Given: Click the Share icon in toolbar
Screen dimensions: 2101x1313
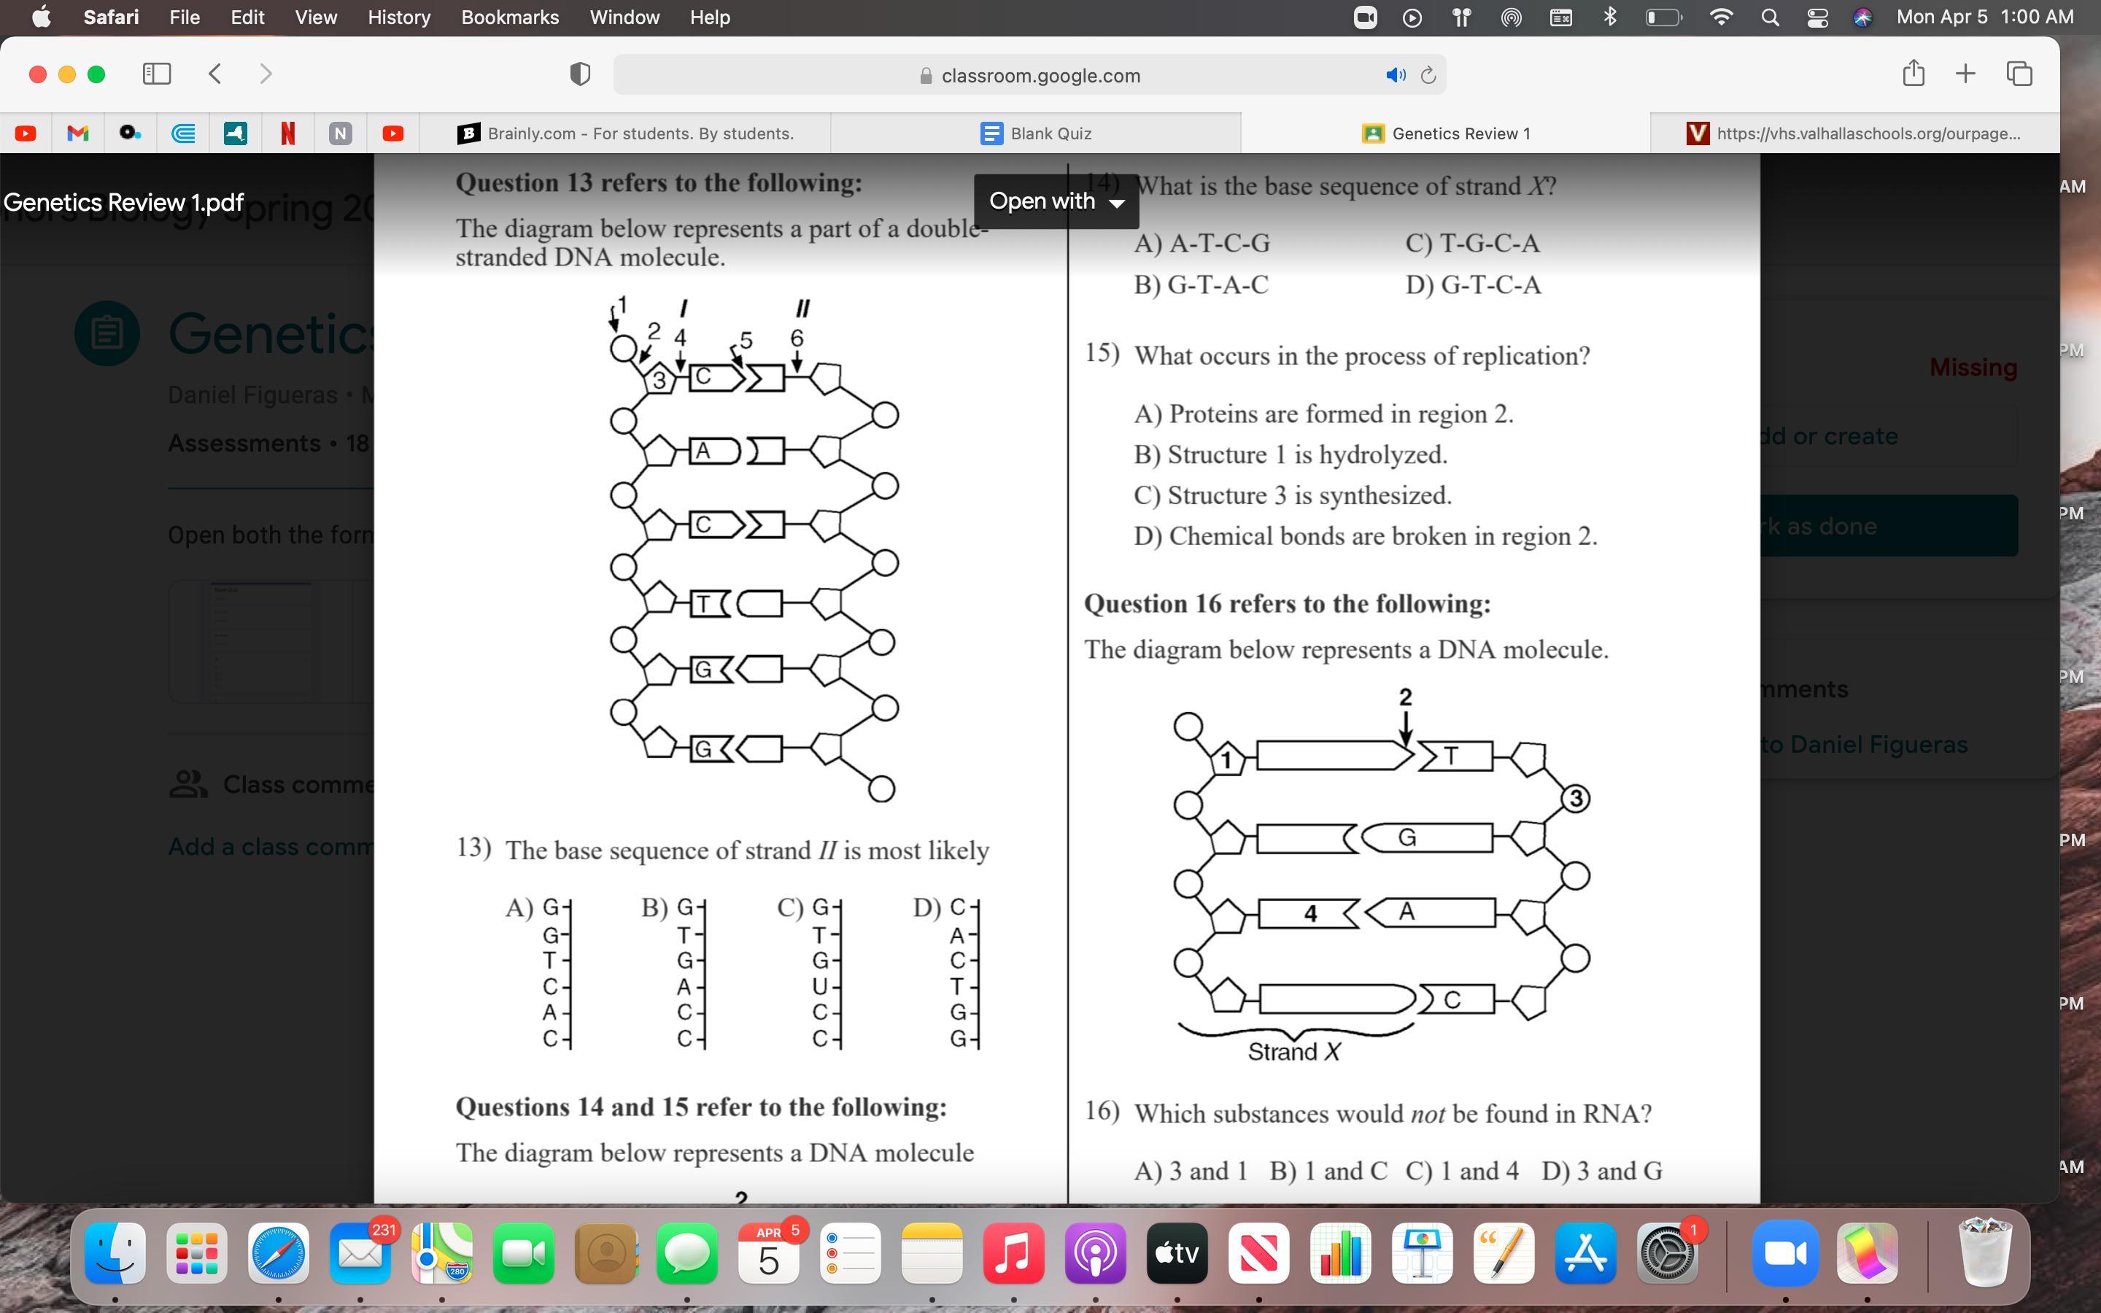Looking at the screenshot, I should coord(1914,74).
